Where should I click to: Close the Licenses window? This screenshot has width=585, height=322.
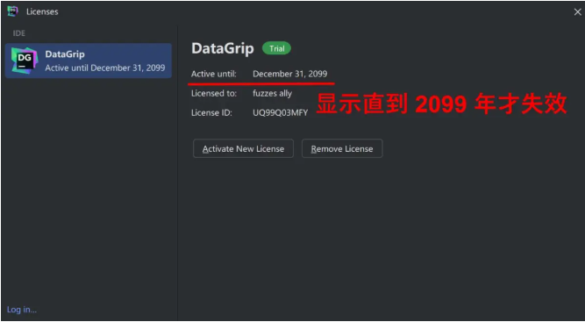click(577, 12)
